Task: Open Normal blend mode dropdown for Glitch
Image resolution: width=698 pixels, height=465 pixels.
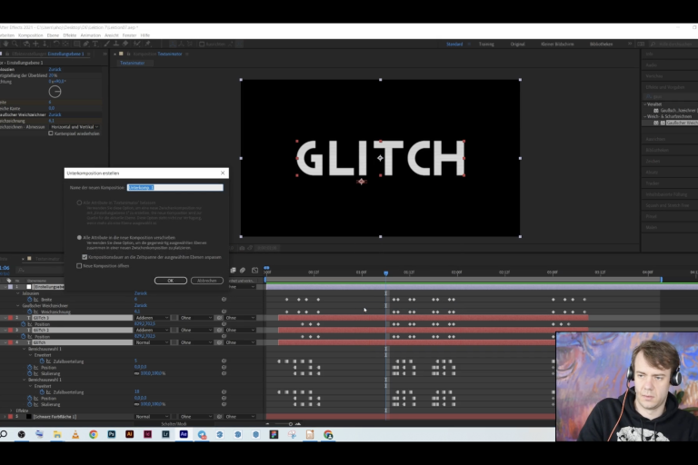Action: pyautogui.click(x=152, y=342)
